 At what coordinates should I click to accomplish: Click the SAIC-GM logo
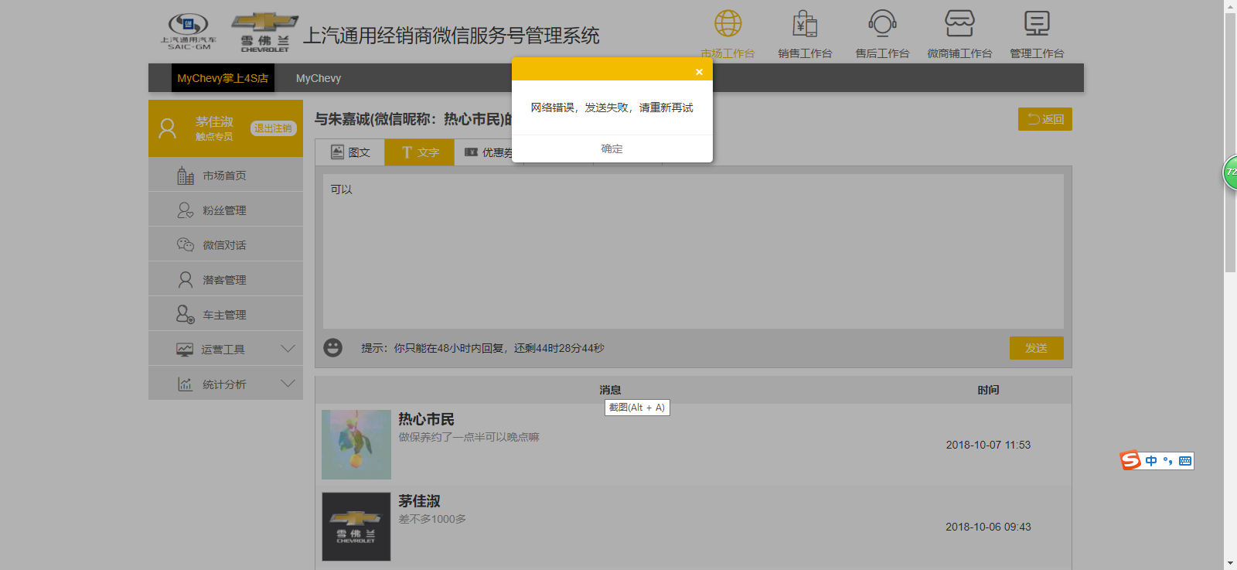pyautogui.click(x=189, y=32)
